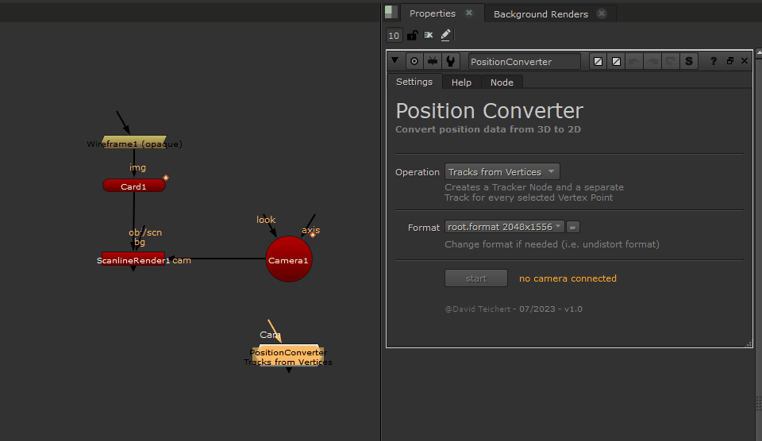762x441 pixels.
Task: Toggle the properties bin lock icon
Action: click(412, 35)
